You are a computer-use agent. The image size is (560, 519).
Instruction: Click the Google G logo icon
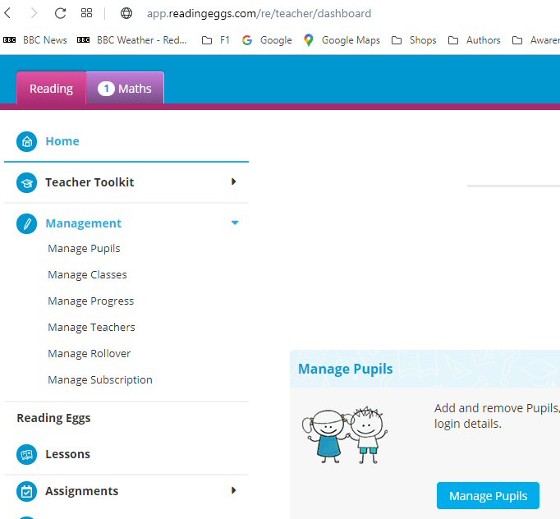[x=247, y=40]
